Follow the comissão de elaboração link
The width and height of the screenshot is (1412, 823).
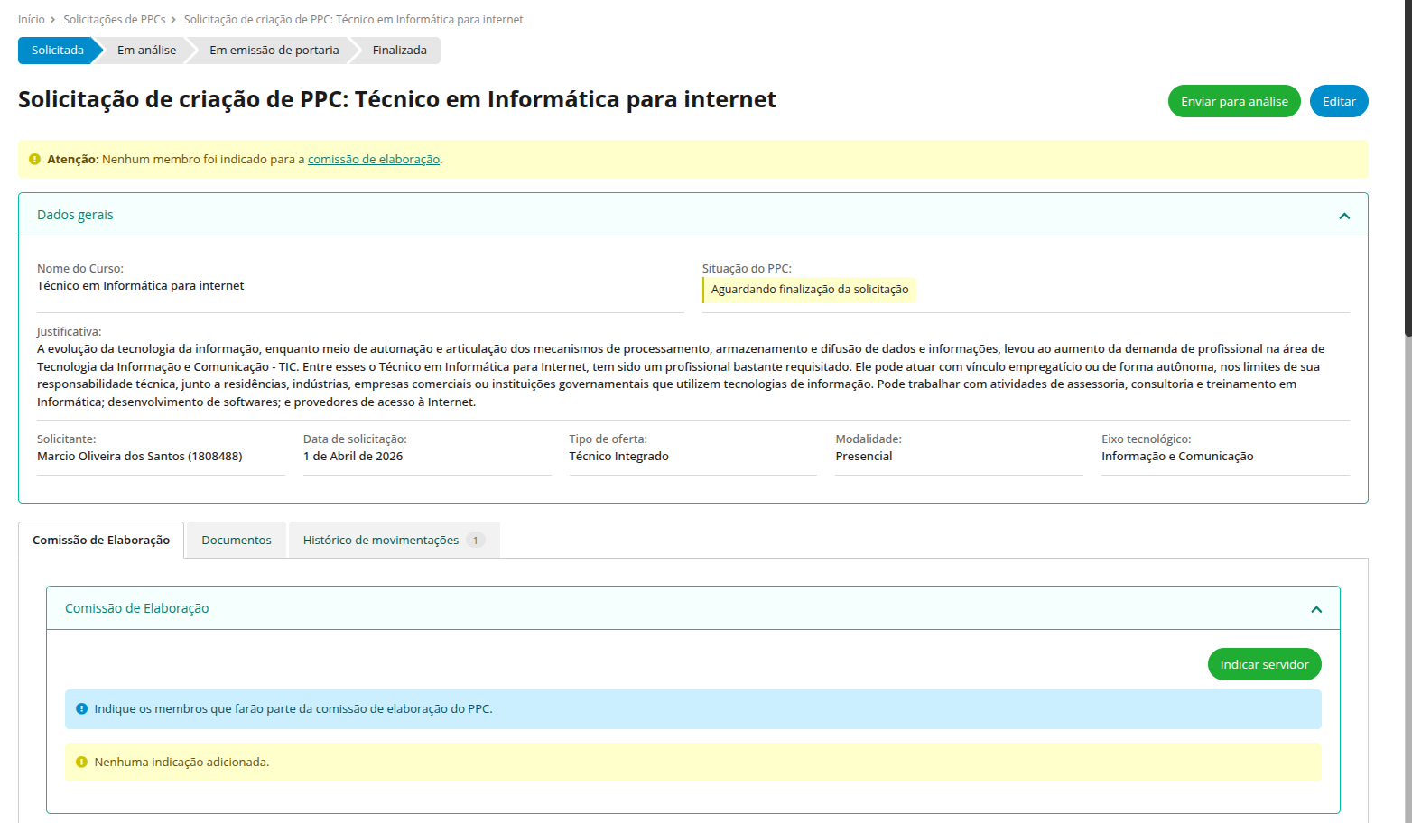[373, 160]
